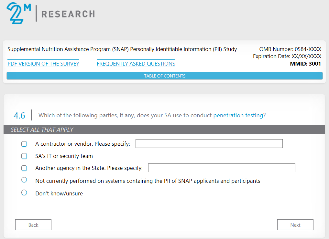Viewport: 329px width, 239px height.
Task: Focus the another agency specify text box
Action: pos(222,168)
